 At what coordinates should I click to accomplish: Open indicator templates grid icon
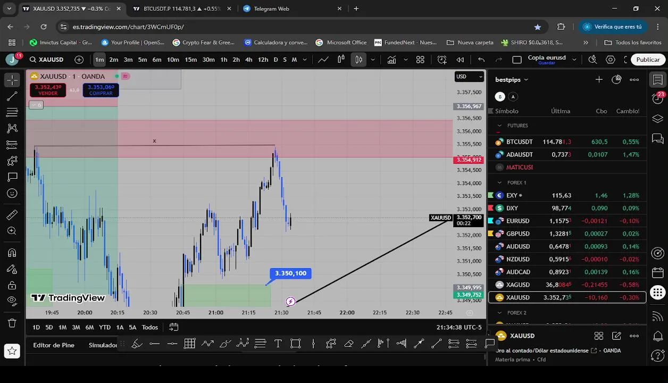coord(420,60)
